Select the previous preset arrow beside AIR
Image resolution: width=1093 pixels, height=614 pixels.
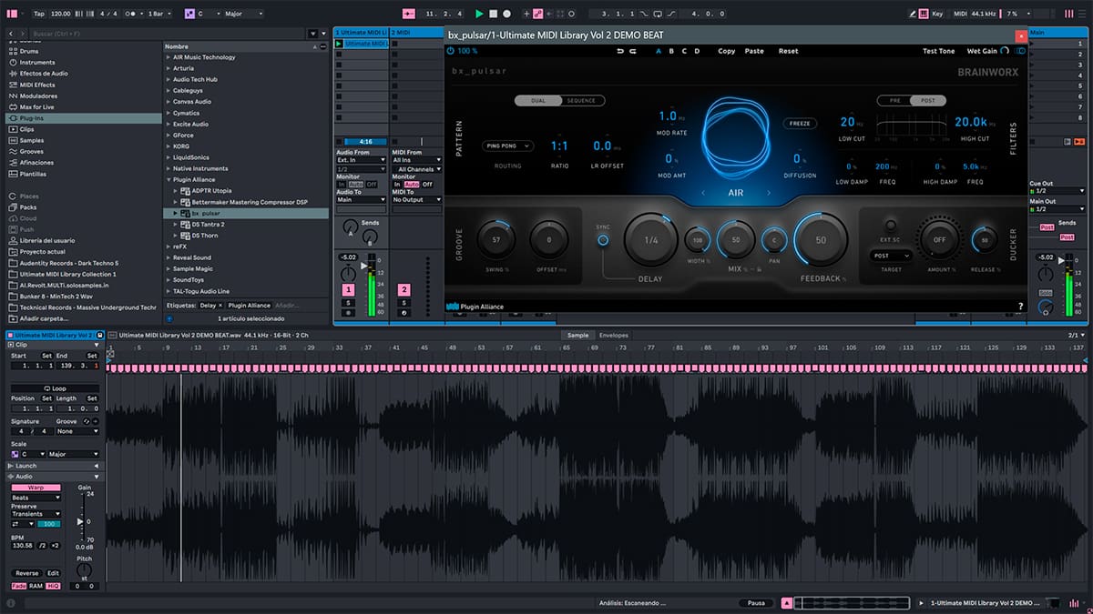pos(703,193)
